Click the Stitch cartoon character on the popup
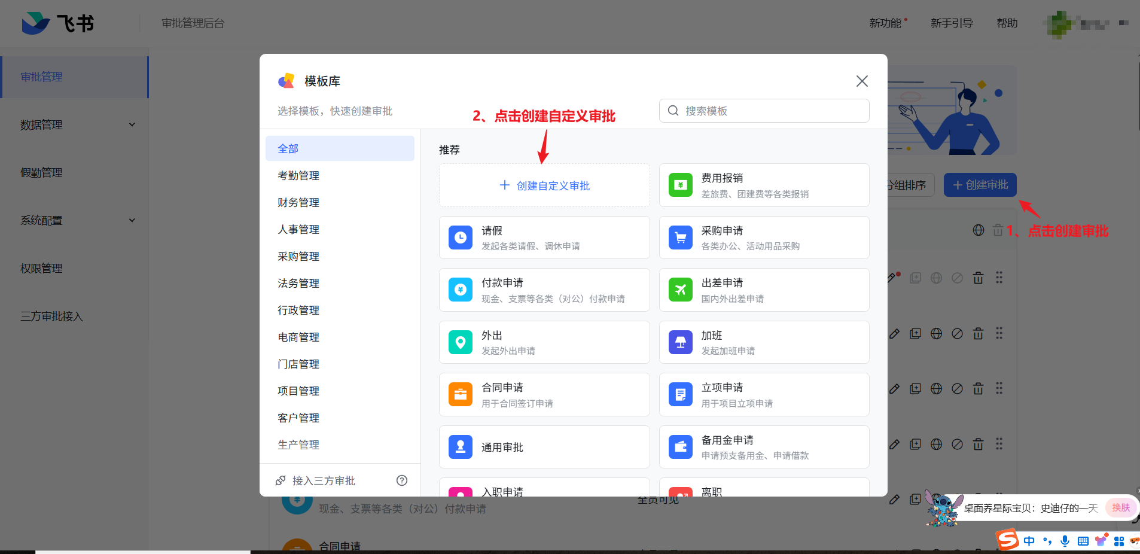1140x554 pixels. click(943, 507)
